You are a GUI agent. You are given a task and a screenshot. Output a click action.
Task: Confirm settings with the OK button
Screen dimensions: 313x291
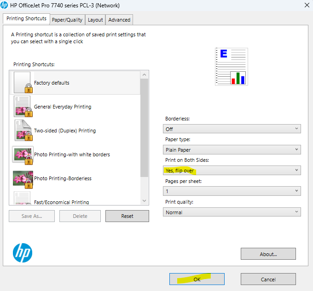(x=197, y=279)
